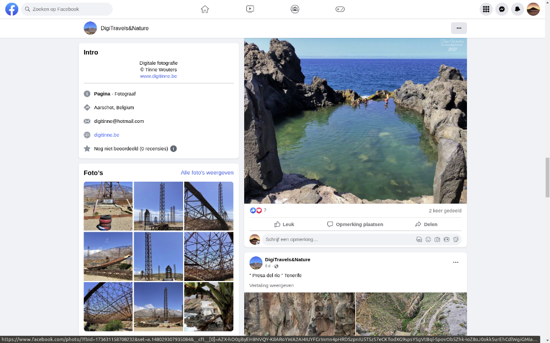Click the emoji icon in comment box
Image resolution: width=550 pixels, height=343 pixels.
pyautogui.click(x=428, y=240)
